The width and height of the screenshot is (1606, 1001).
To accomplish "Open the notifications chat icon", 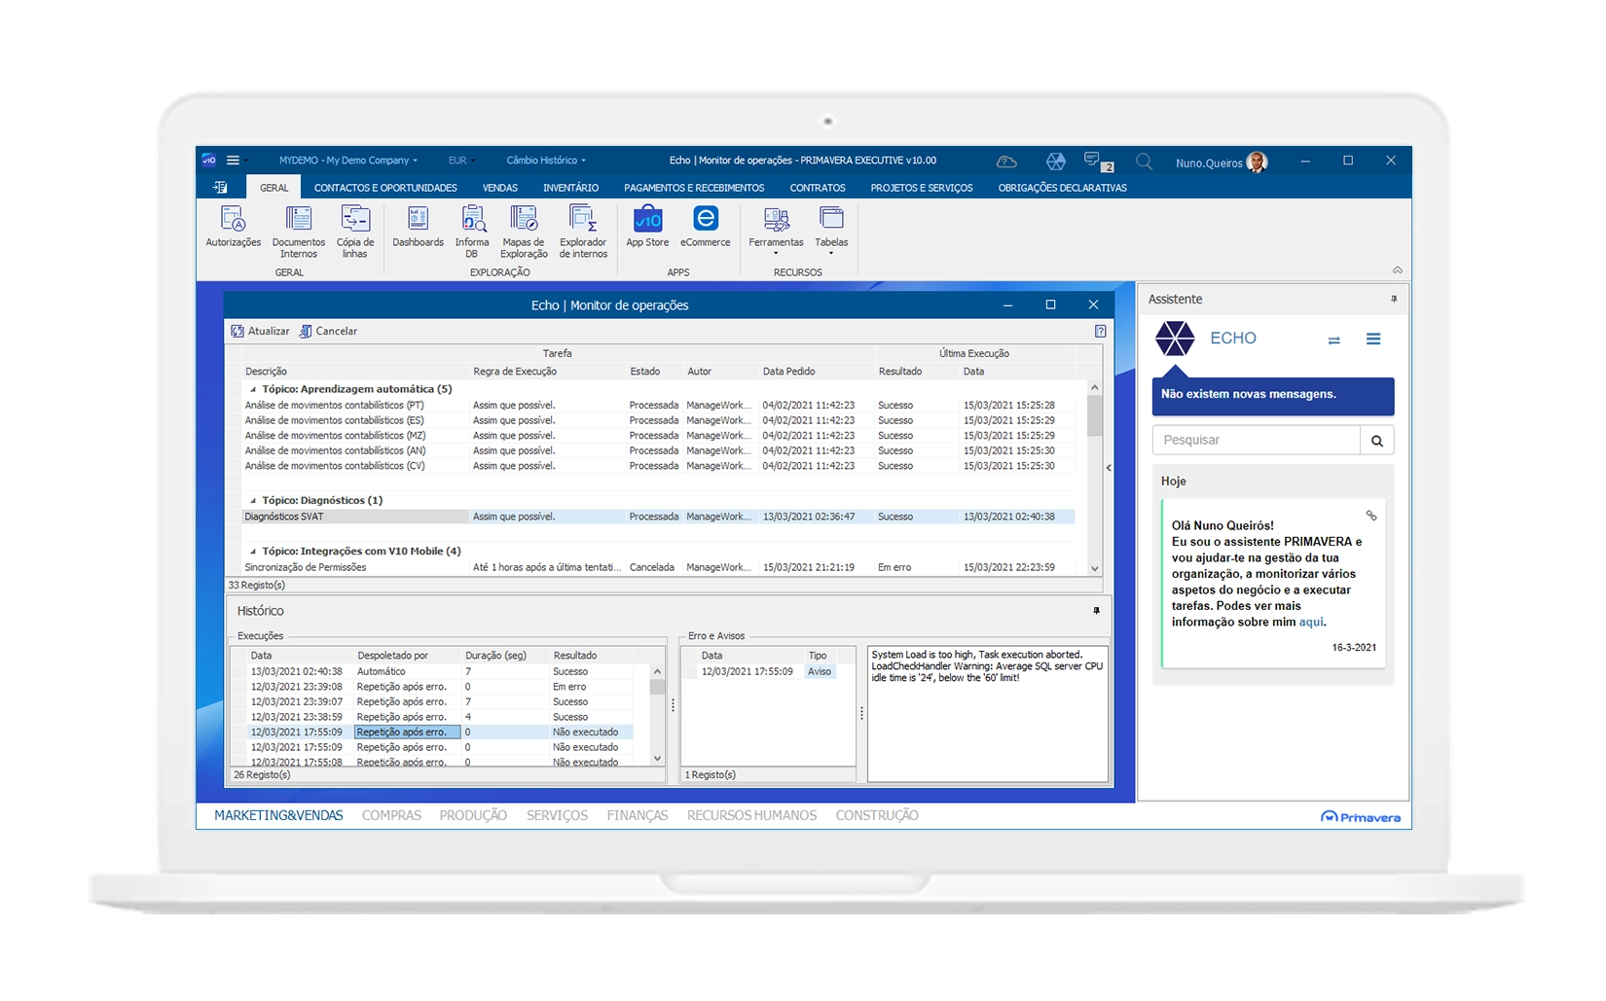I will pyautogui.click(x=1098, y=162).
